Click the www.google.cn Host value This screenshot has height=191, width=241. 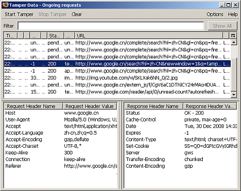(81, 113)
